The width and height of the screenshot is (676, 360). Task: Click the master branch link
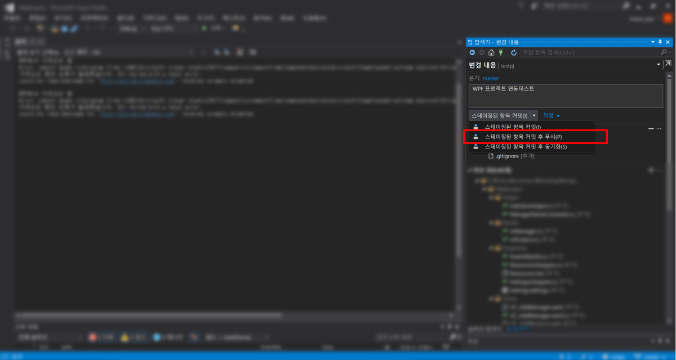(x=491, y=78)
